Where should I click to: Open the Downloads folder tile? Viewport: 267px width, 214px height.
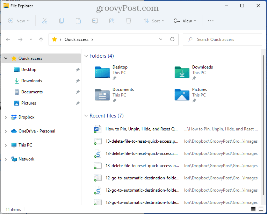click(194, 72)
